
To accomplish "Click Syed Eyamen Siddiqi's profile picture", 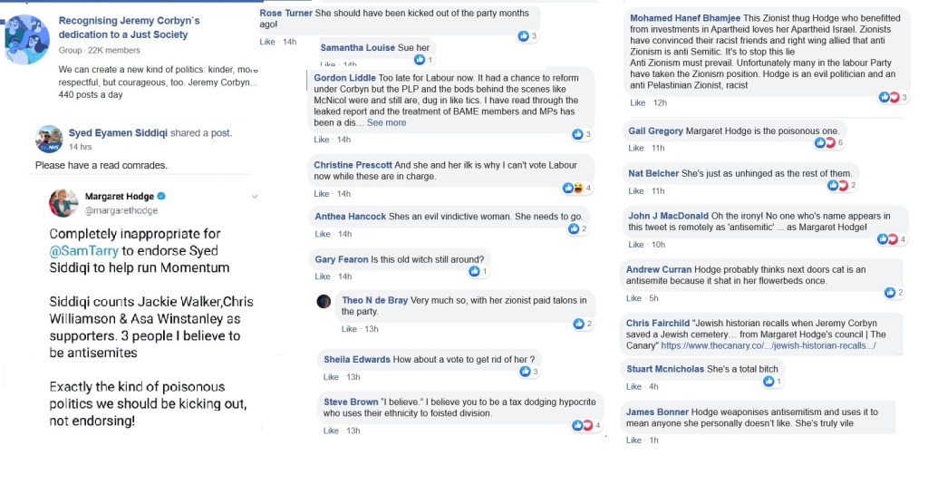I will (49, 139).
